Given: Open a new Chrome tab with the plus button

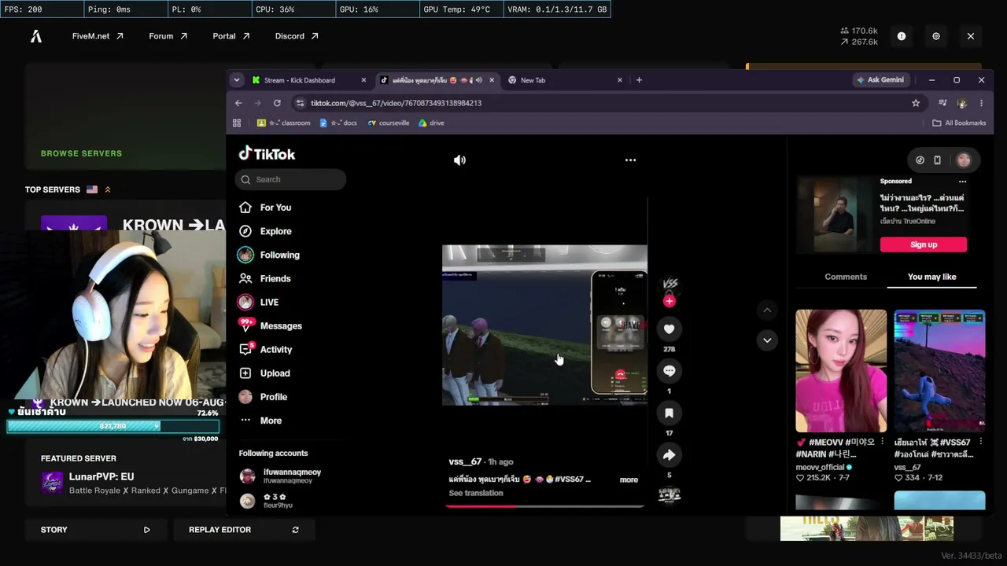Looking at the screenshot, I should pyautogui.click(x=639, y=80).
